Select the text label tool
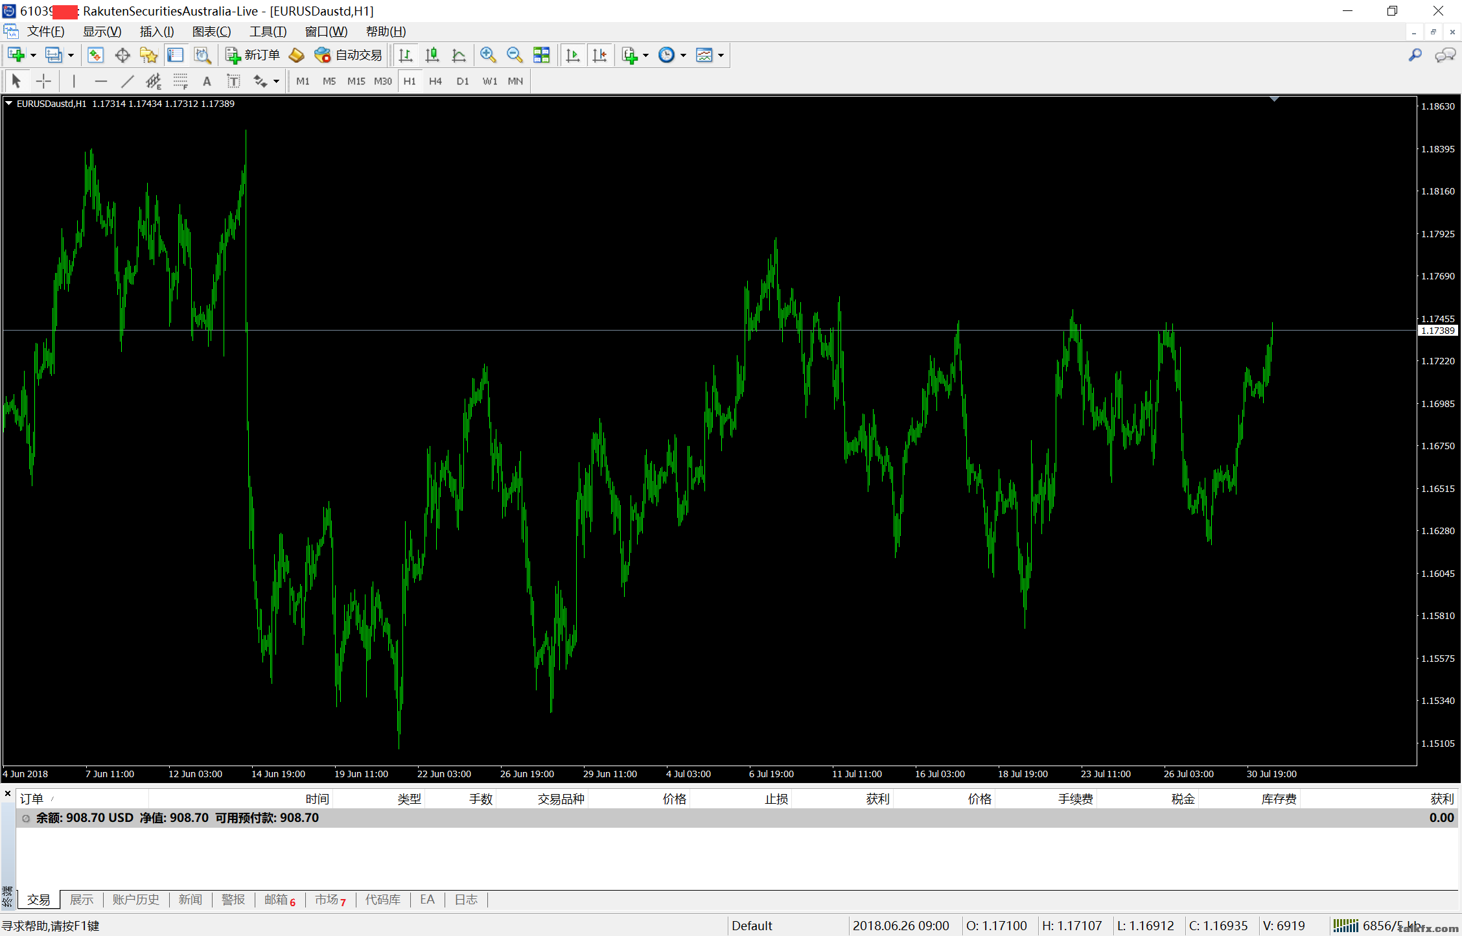Viewport: 1462px width, 936px height. tap(233, 81)
